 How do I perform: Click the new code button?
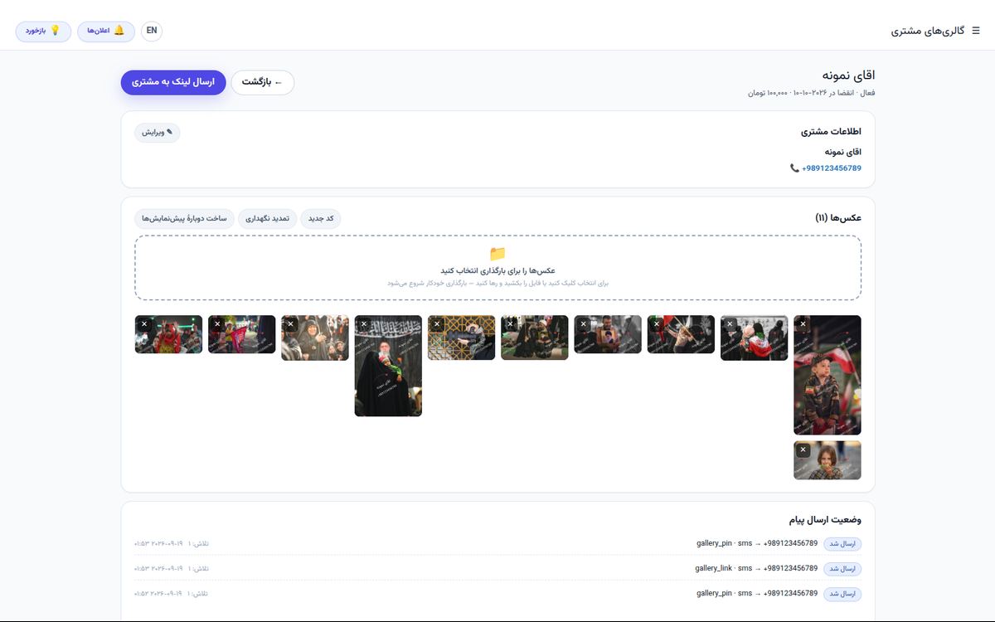pyautogui.click(x=320, y=219)
